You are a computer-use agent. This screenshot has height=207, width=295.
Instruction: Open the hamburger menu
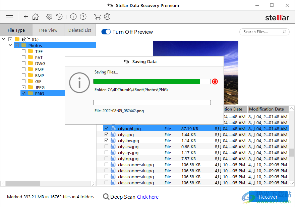point(9,17)
